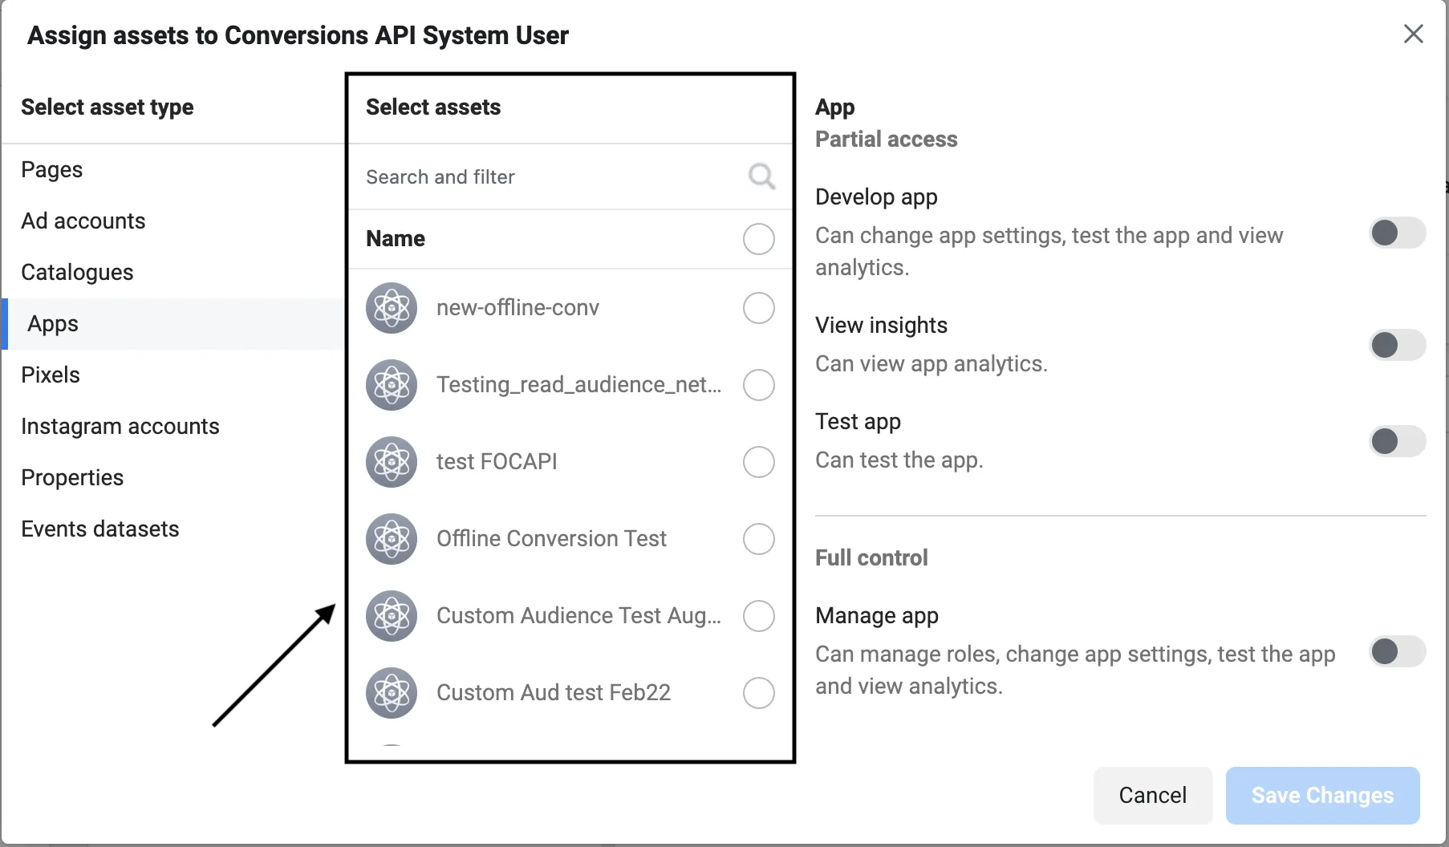Close the Assign assets dialog
This screenshot has height=847, width=1449.
click(1413, 34)
